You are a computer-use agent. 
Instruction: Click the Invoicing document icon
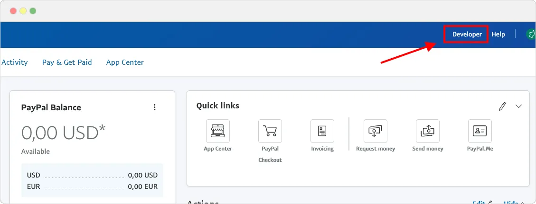point(322,131)
